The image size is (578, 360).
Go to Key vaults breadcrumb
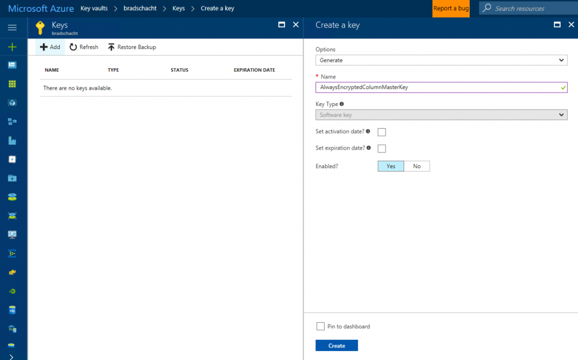click(x=94, y=8)
